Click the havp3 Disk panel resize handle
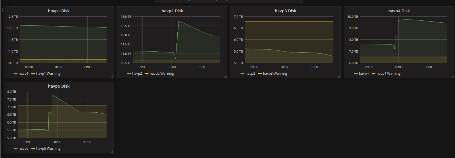455x158 pixels. click(x=339, y=76)
